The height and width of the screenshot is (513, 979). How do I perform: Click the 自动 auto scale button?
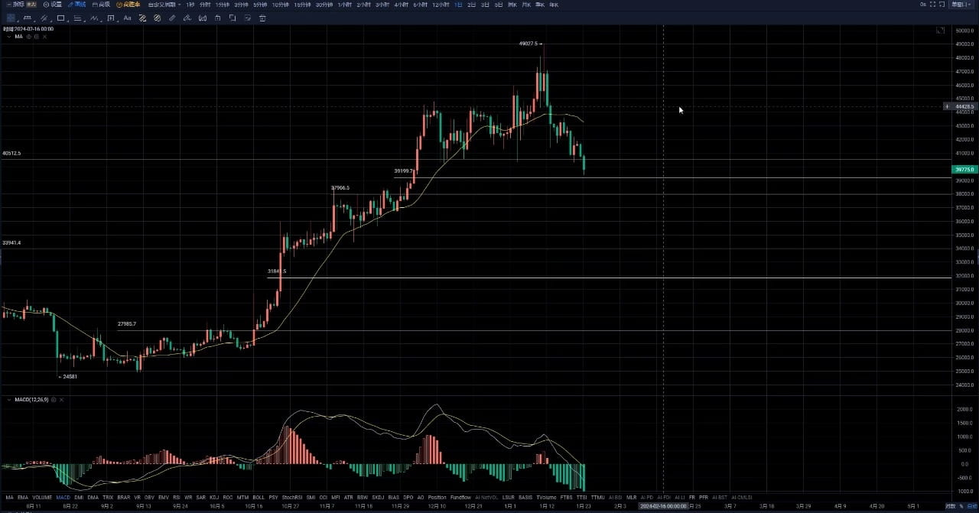click(x=972, y=506)
